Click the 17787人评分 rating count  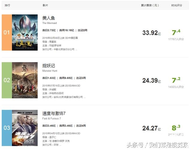click(176, 39)
